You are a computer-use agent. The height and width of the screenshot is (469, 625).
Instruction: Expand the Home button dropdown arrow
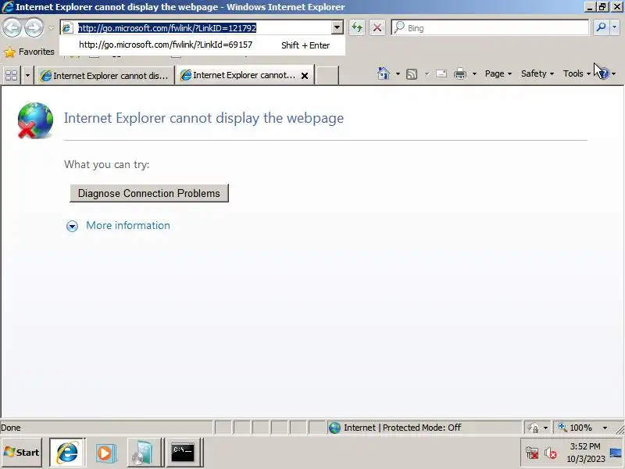pyautogui.click(x=398, y=73)
